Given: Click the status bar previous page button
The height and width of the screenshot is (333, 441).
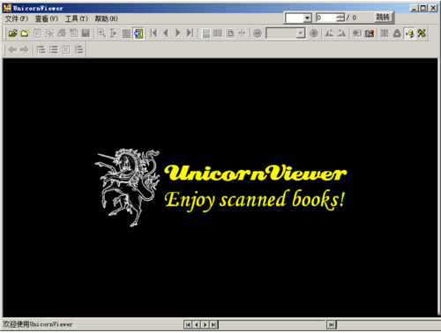Looking at the screenshot, I should click(197, 324).
